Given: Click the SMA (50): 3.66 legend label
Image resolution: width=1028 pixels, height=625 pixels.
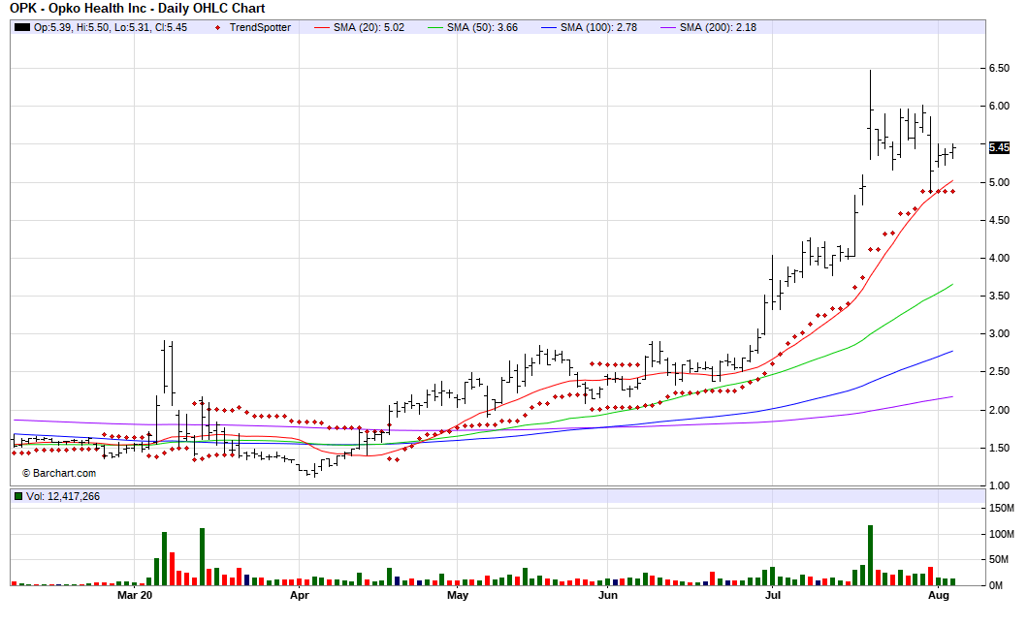Looking at the screenshot, I should tap(483, 27).
